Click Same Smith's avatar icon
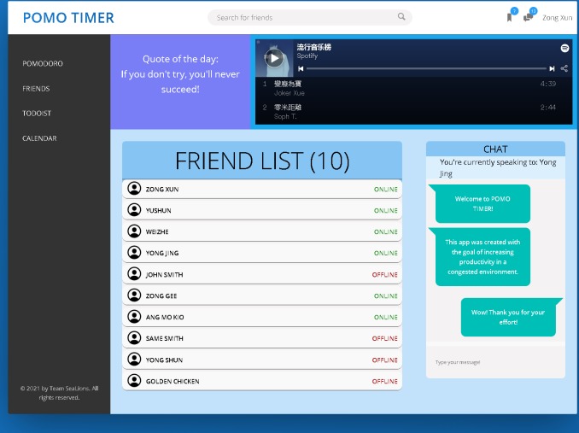The height and width of the screenshot is (433, 579). [x=134, y=337]
